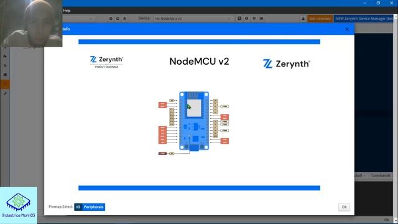The image size is (398, 224).
Task: Click the fourth icon right of Device dropdown
Action: tap(261, 18)
